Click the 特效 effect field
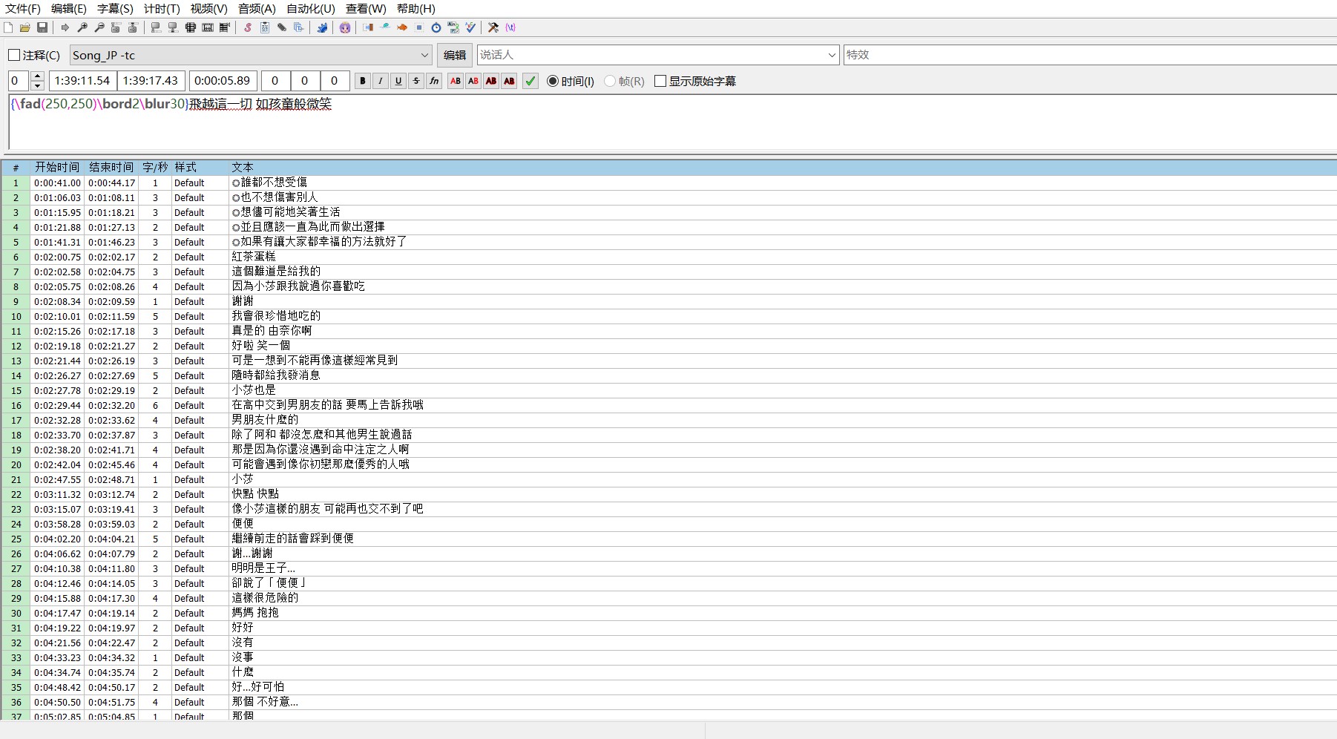1337x739 pixels. point(1089,55)
